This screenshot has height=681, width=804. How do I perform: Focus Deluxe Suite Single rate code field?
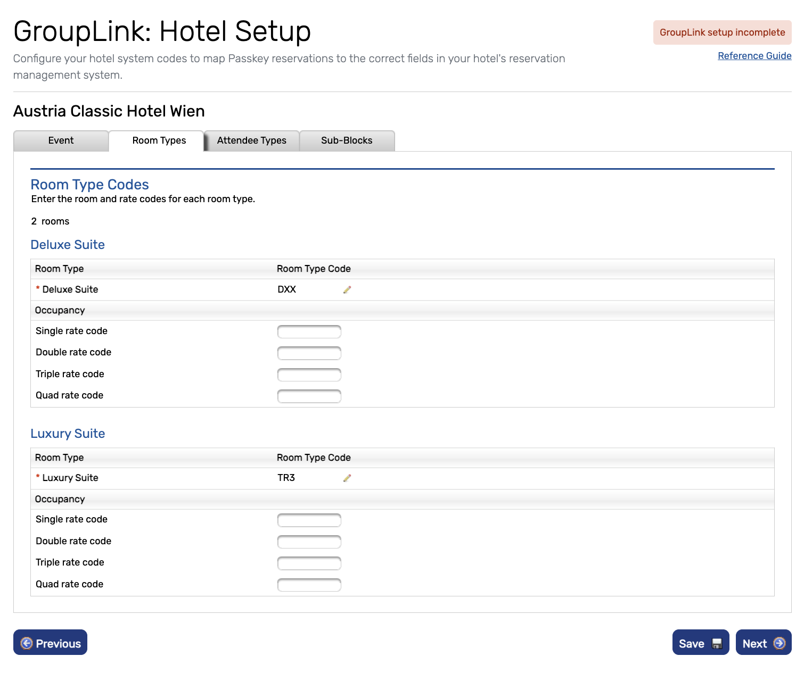coord(309,331)
